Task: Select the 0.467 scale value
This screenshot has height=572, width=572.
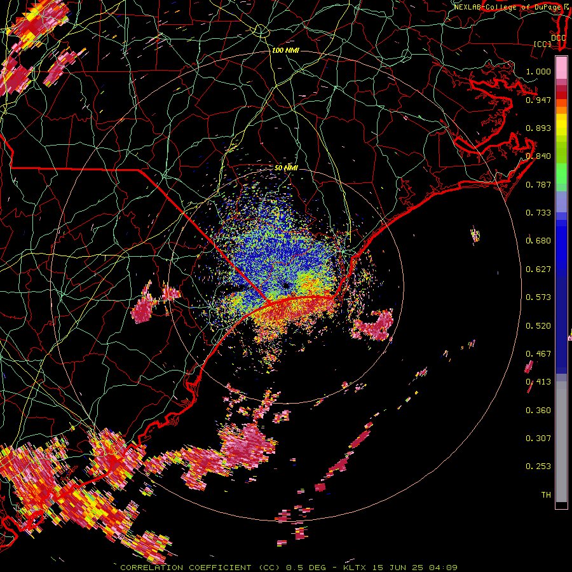Action: tap(538, 353)
